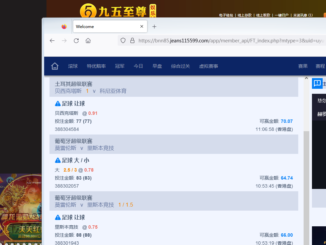326x245 pixels.
Task: Open the dragon game promo banner
Action: coord(21,209)
